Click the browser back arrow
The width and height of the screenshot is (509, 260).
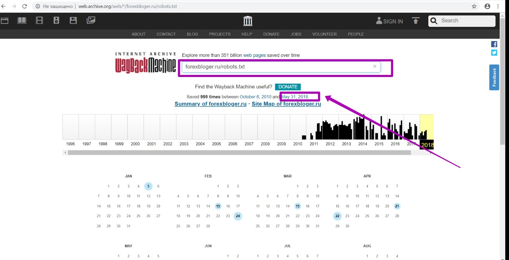(3, 6)
